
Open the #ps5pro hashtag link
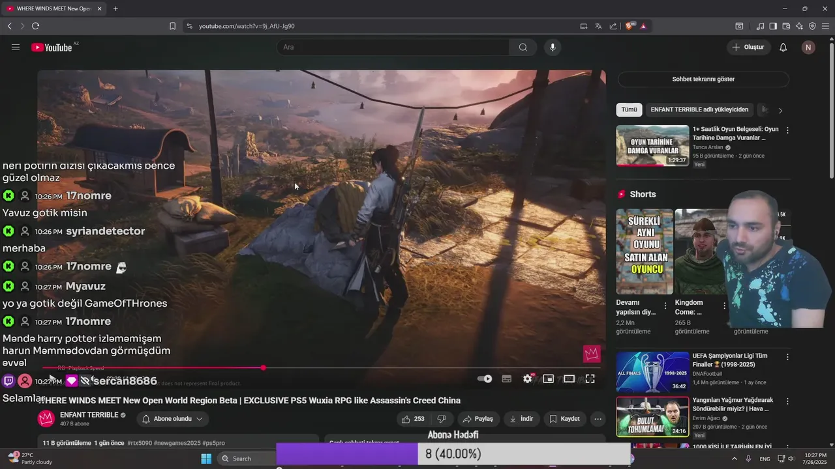click(213, 443)
